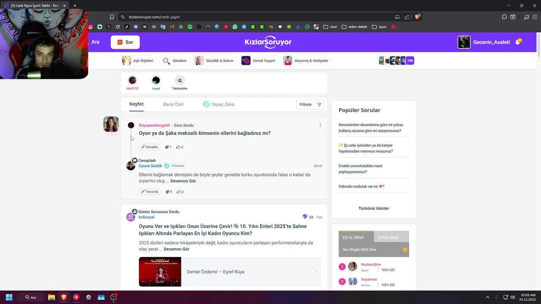541x304 pixels.
Task: Open the oyun bookmarks folder
Action: 379,27
